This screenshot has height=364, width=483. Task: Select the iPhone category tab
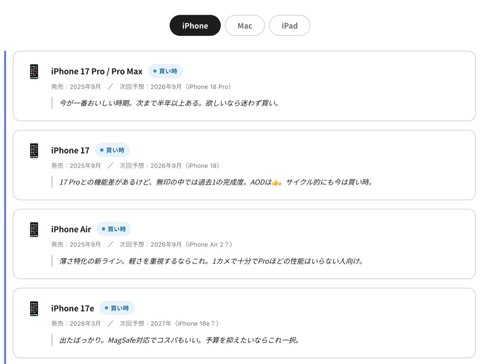(x=195, y=25)
